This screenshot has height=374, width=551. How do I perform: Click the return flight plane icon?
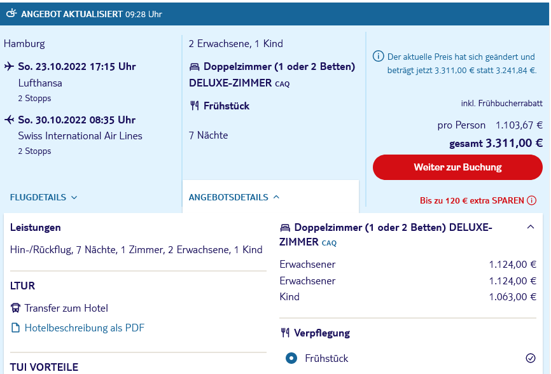9,120
